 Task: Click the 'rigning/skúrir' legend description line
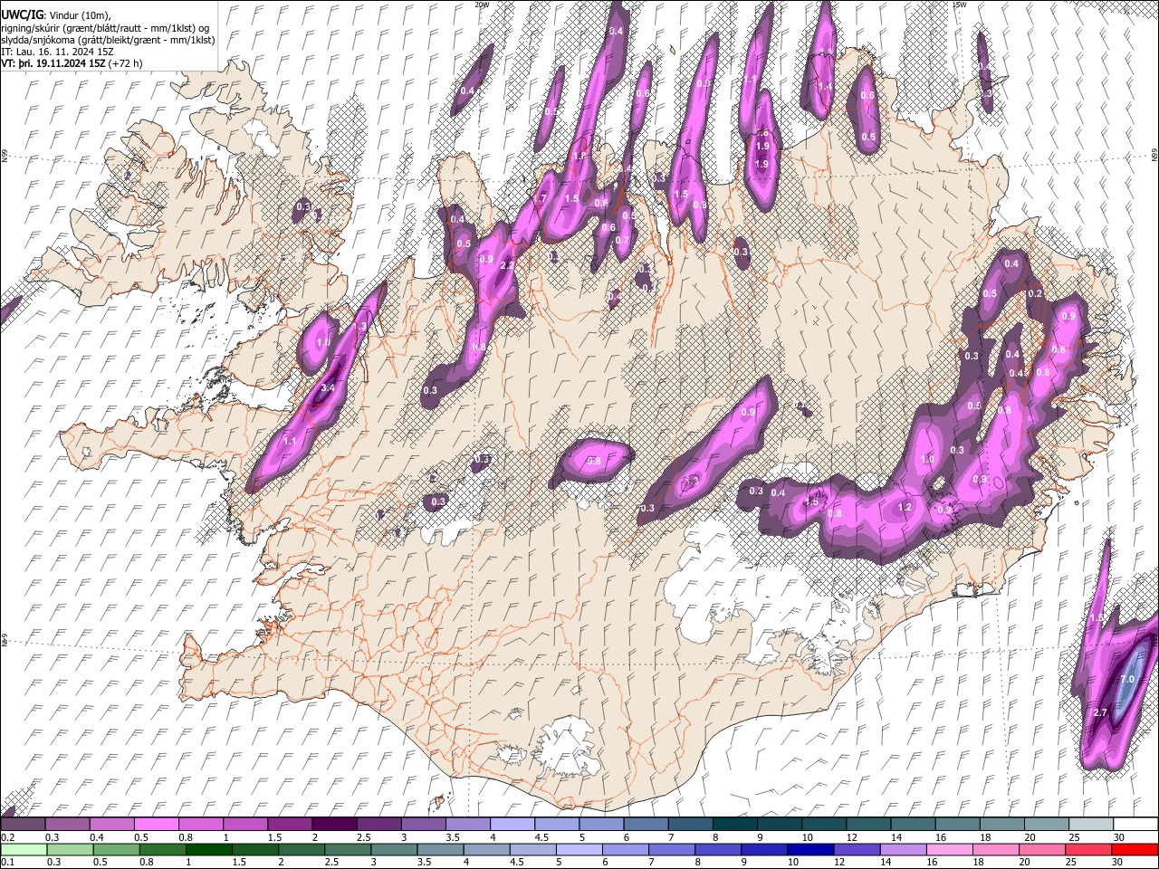tap(106, 27)
